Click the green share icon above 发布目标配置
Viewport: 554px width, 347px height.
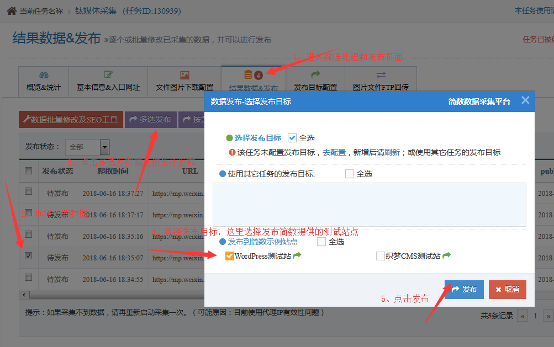[315, 74]
